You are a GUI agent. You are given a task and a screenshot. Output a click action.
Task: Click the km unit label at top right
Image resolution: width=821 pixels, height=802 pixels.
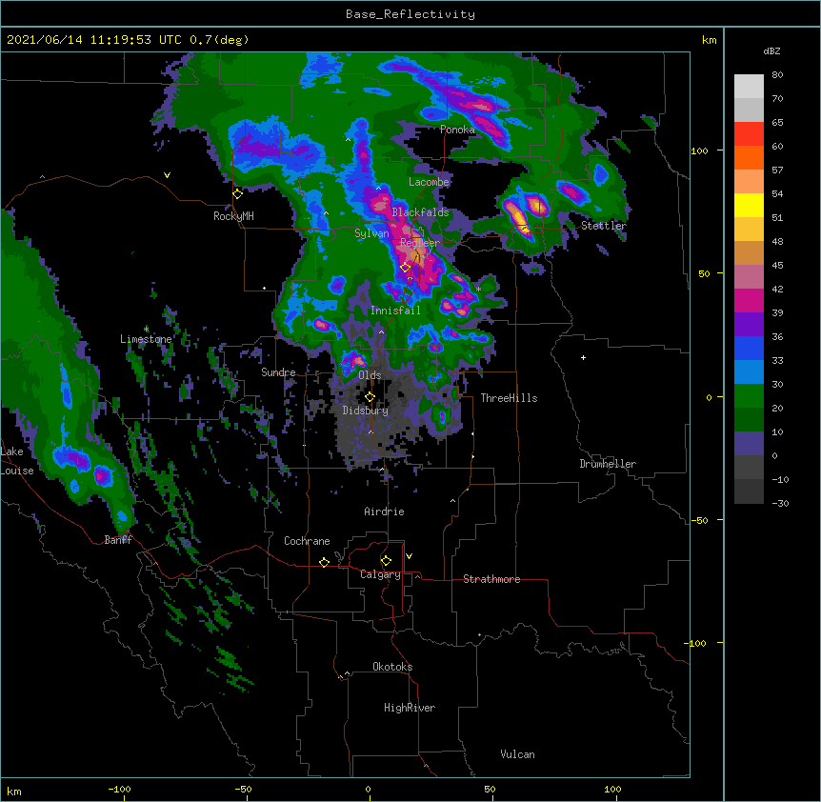709,40
